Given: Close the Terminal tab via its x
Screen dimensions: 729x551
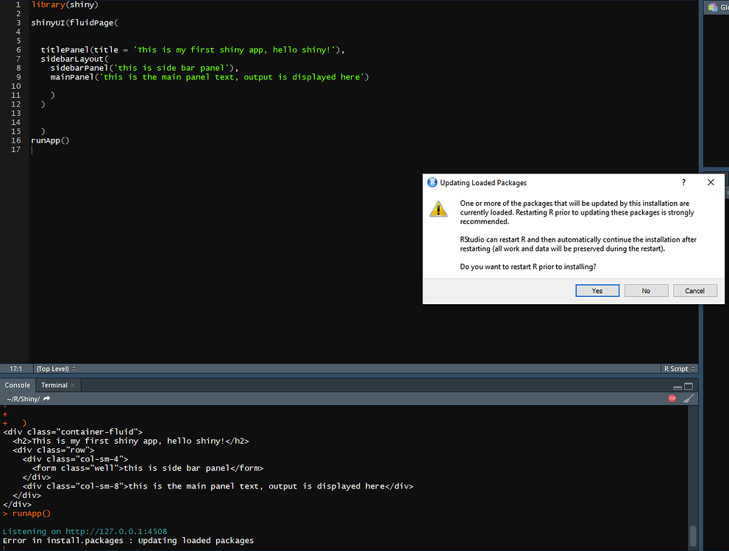Looking at the screenshot, I should pyautogui.click(x=72, y=384).
